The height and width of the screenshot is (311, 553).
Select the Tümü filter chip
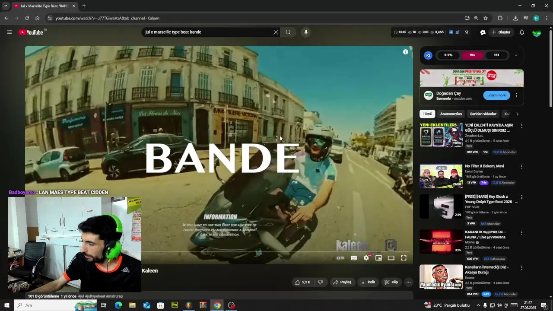click(427, 114)
